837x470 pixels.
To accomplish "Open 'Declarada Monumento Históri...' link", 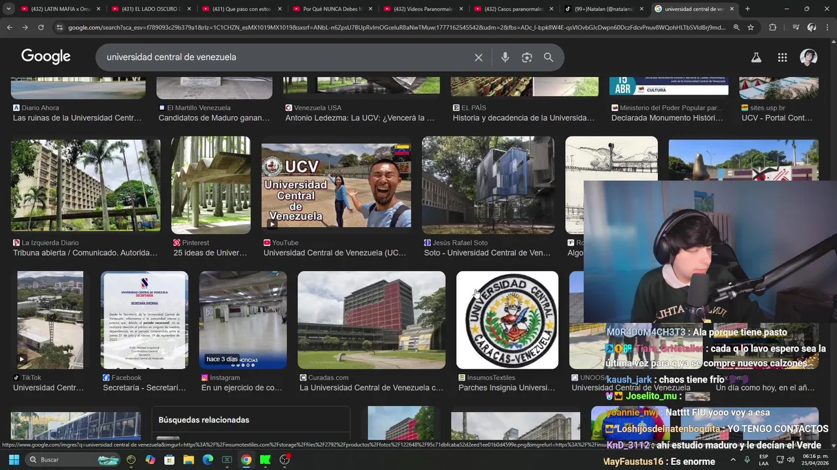I will coord(667,118).
